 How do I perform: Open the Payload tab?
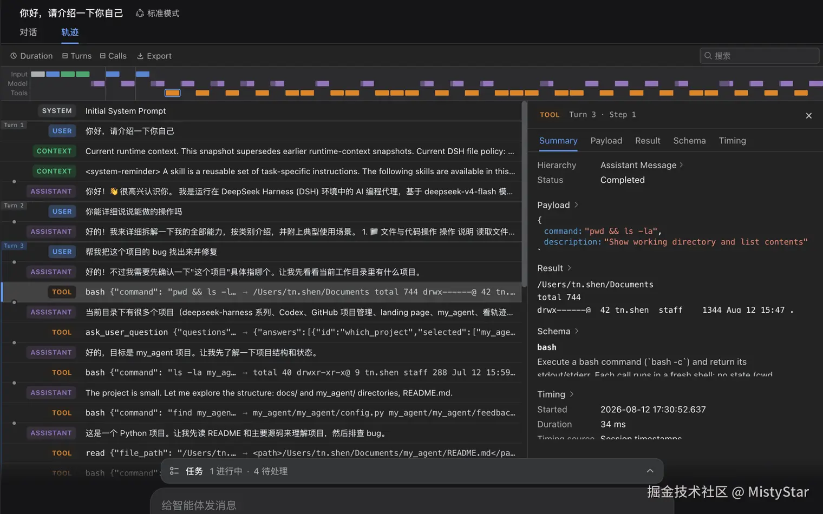[x=606, y=141]
